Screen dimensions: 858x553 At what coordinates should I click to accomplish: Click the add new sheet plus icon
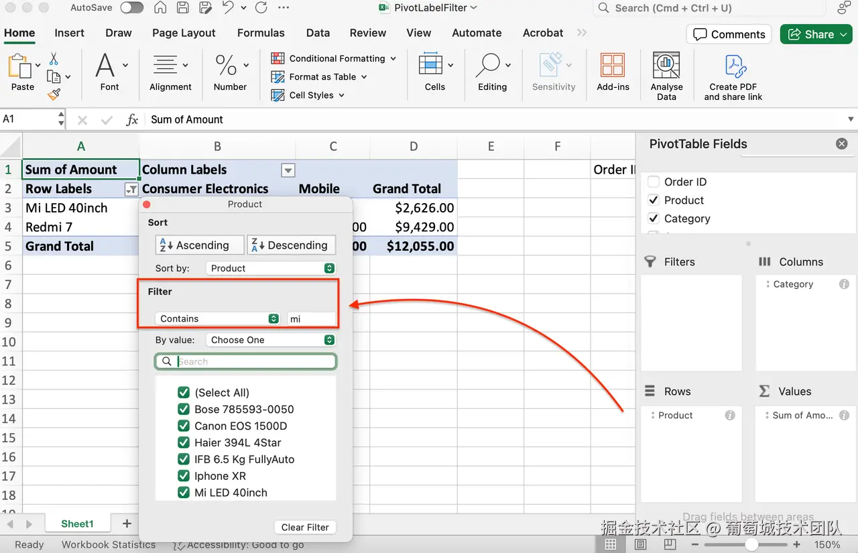[127, 524]
